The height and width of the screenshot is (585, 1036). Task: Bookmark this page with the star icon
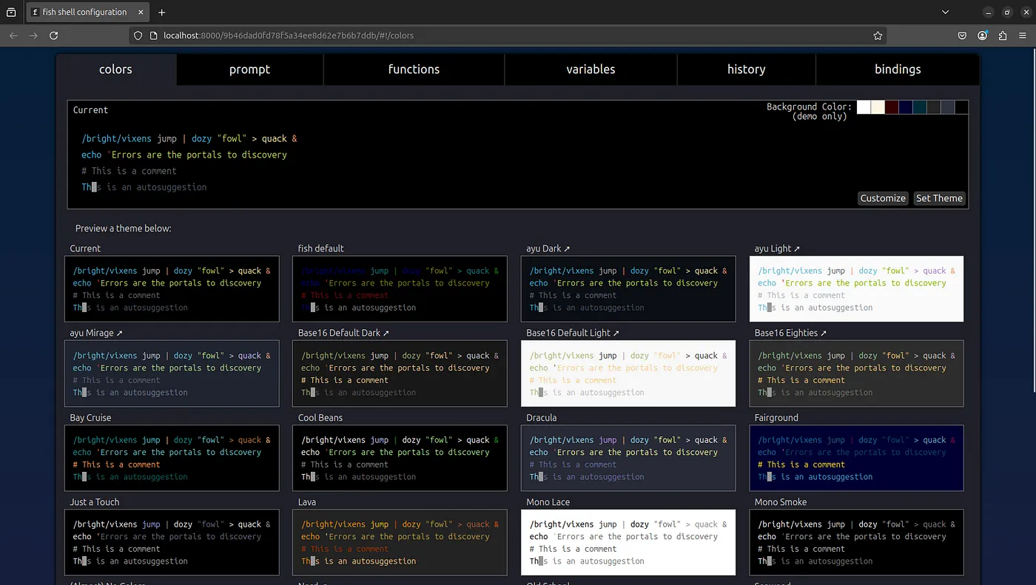point(878,35)
